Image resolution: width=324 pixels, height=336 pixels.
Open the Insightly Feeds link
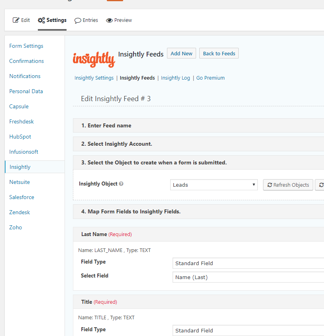point(137,78)
